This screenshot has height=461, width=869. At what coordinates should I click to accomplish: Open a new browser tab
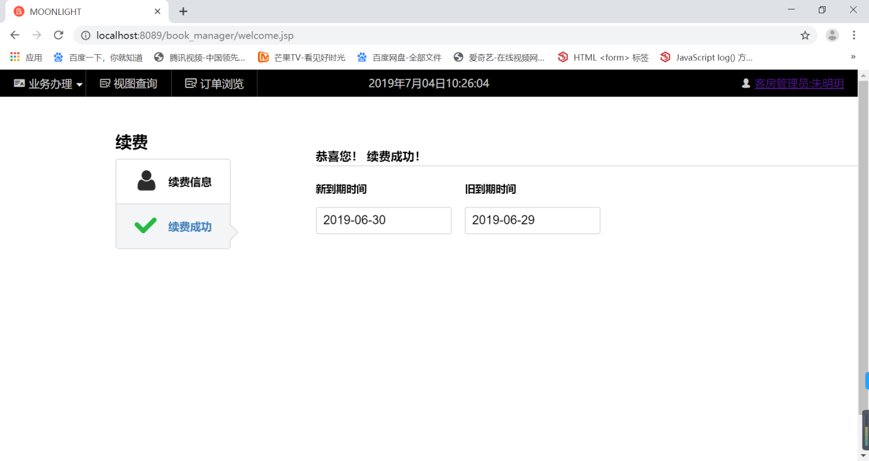point(183,12)
